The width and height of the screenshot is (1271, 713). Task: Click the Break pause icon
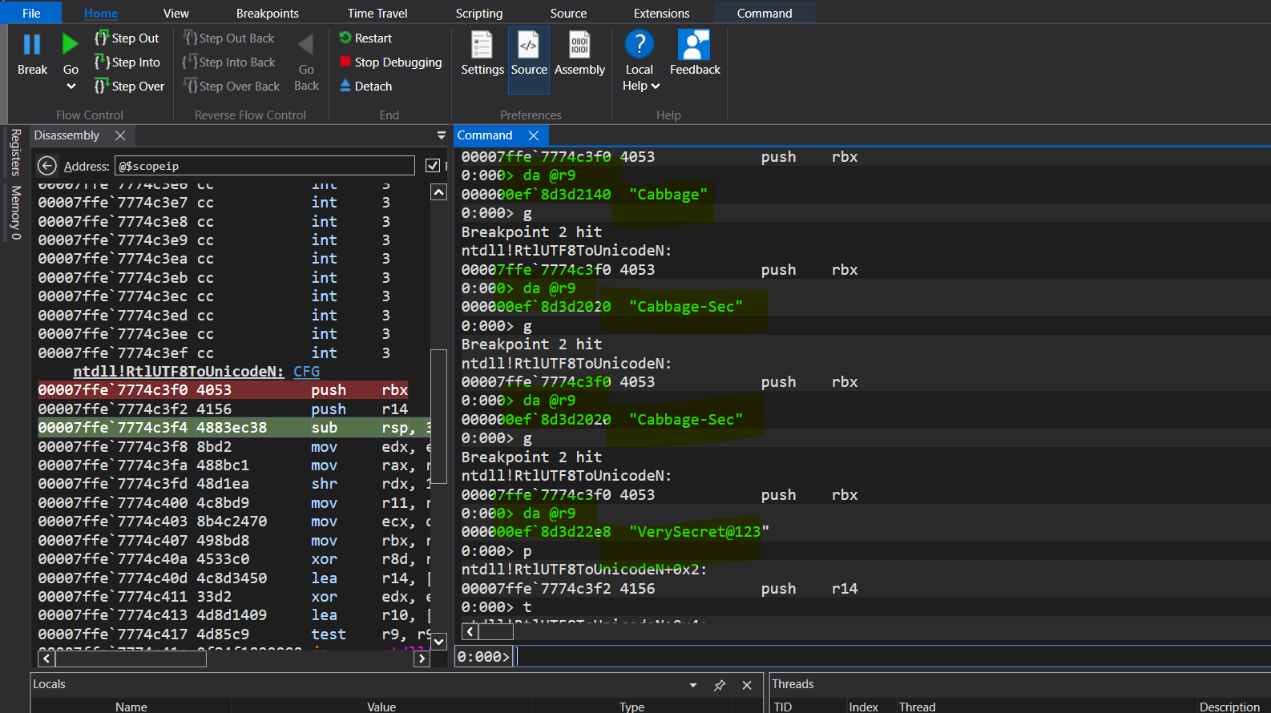[32, 45]
